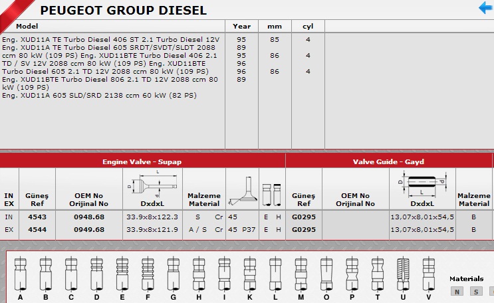This screenshot has height=303, width=494.
Task: Select valve stem tip type U
Action: 403,278
